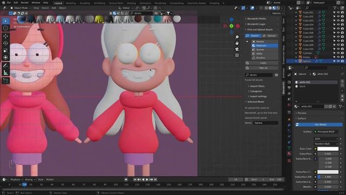Click the Use Nodes button
The image size is (346, 195).
[318, 125]
